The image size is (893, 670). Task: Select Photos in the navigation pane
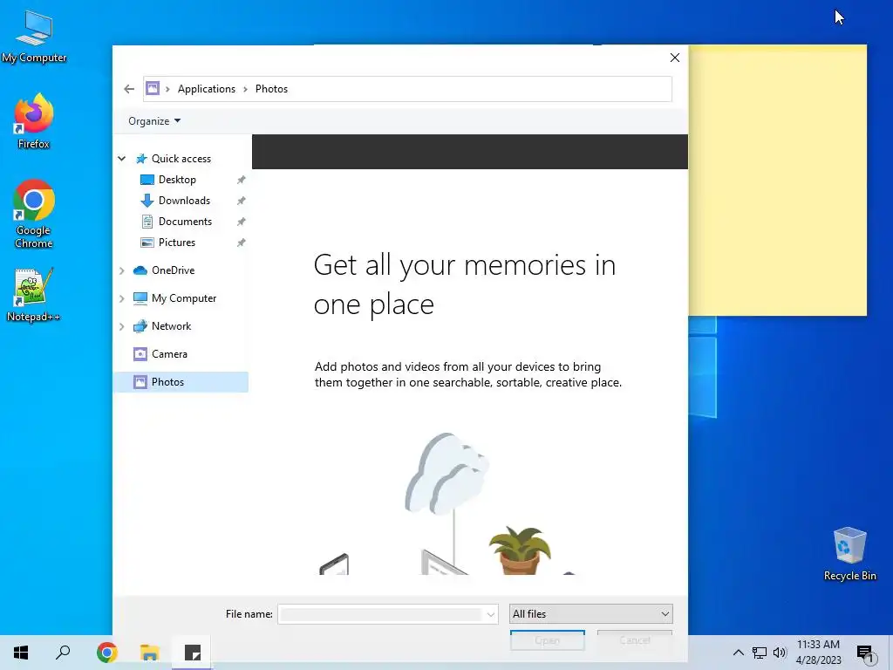pos(181,382)
